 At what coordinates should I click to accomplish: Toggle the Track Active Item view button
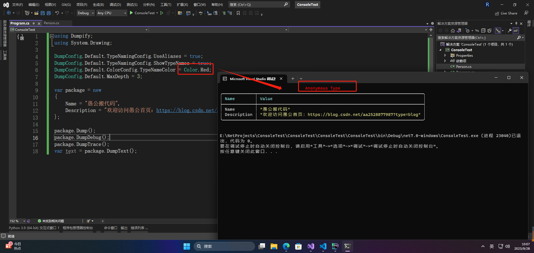(498, 31)
